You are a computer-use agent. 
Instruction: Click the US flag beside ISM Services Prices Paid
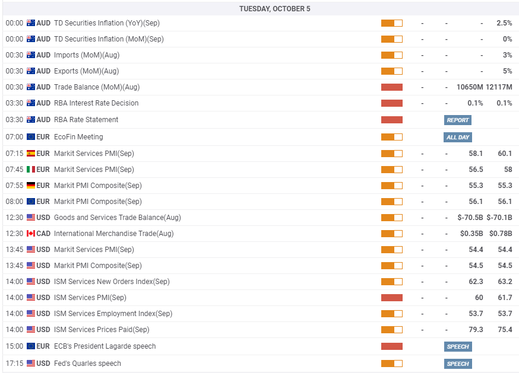tap(31, 330)
